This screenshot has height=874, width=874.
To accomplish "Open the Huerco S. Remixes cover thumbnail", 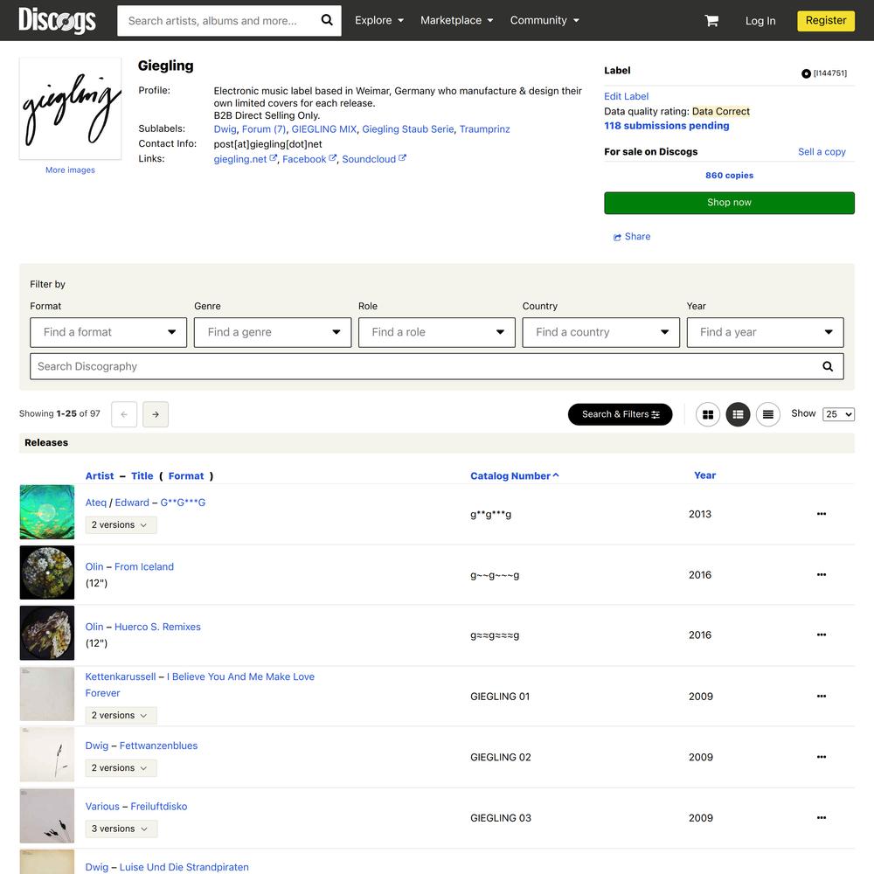I will pyautogui.click(x=47, y=633).
